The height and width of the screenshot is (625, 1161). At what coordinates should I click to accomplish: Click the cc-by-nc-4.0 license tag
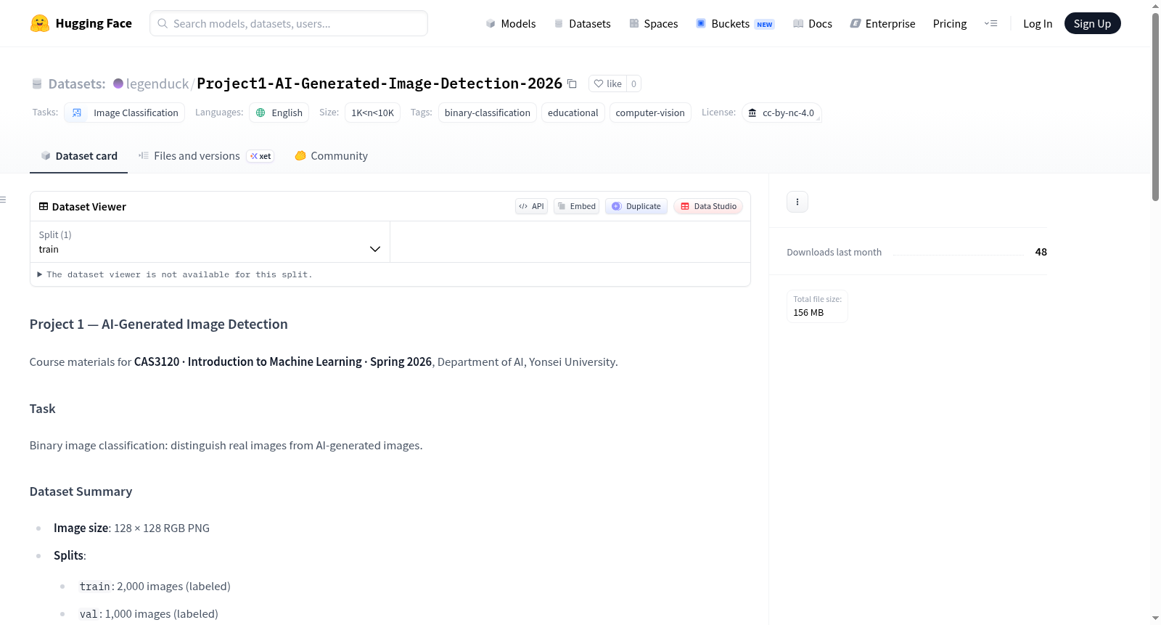point(781,113)
